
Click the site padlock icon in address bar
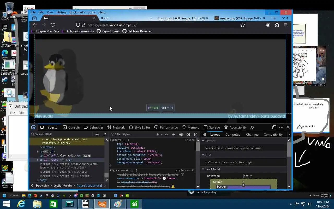point(84,25)
